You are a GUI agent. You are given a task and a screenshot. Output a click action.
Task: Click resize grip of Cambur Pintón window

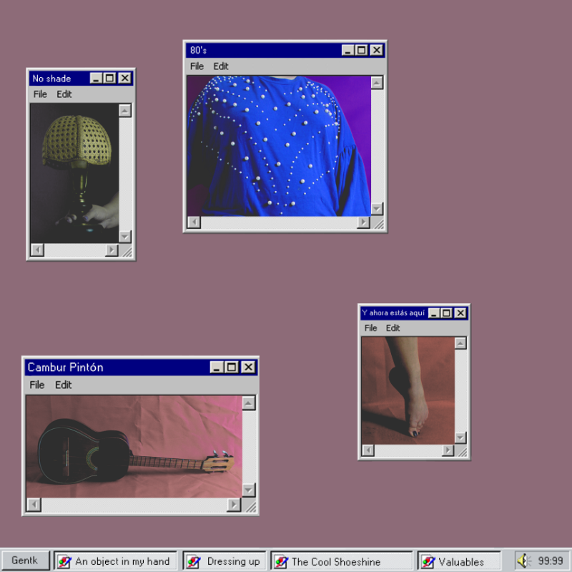(249, 506)
